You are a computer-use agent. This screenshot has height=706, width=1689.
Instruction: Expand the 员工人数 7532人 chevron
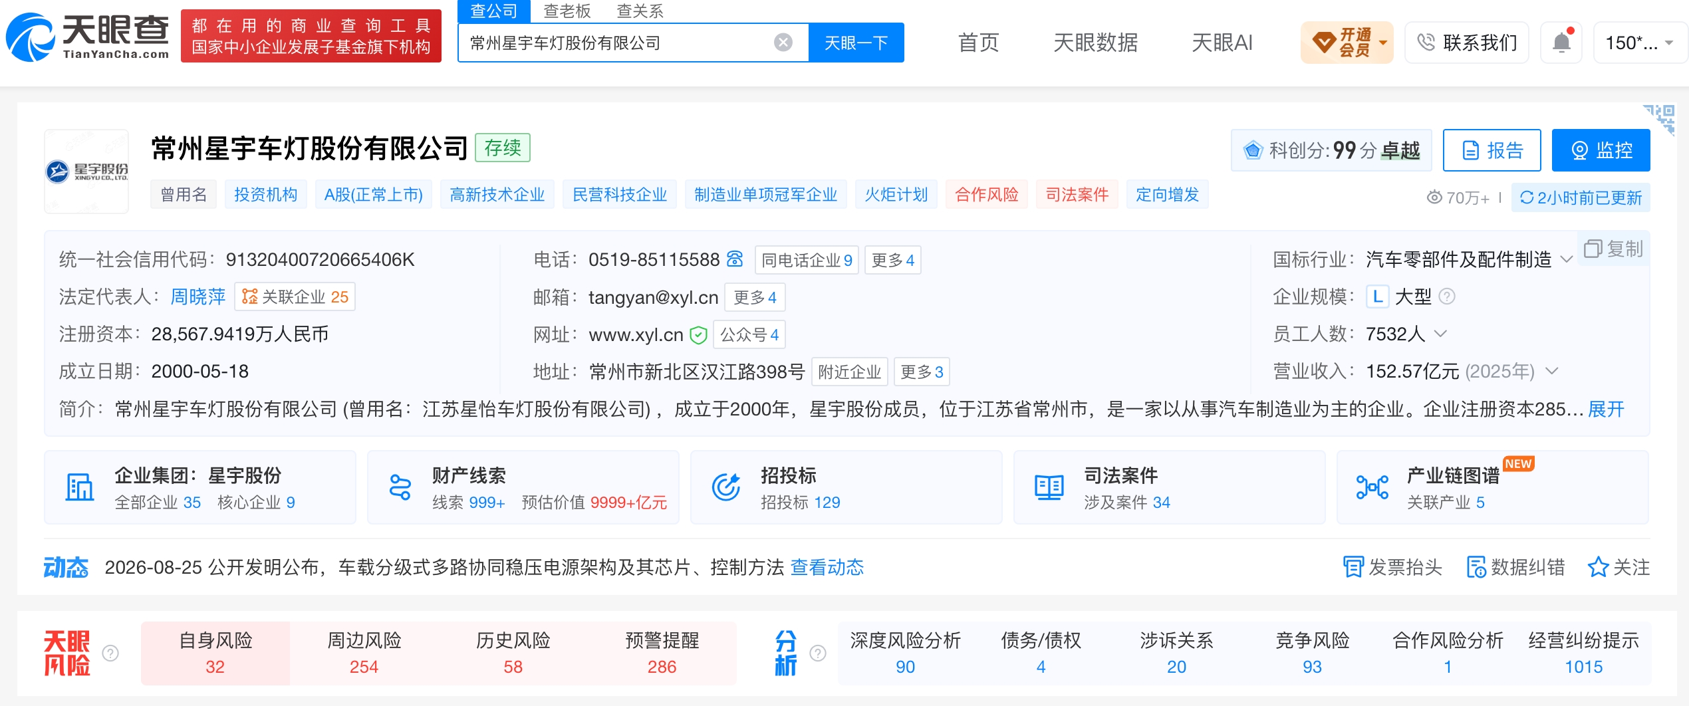1440,334
